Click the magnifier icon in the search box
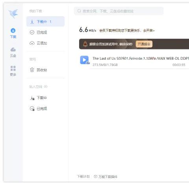The width and height of the screenshot is (189, 183). [x=79, y=11]
